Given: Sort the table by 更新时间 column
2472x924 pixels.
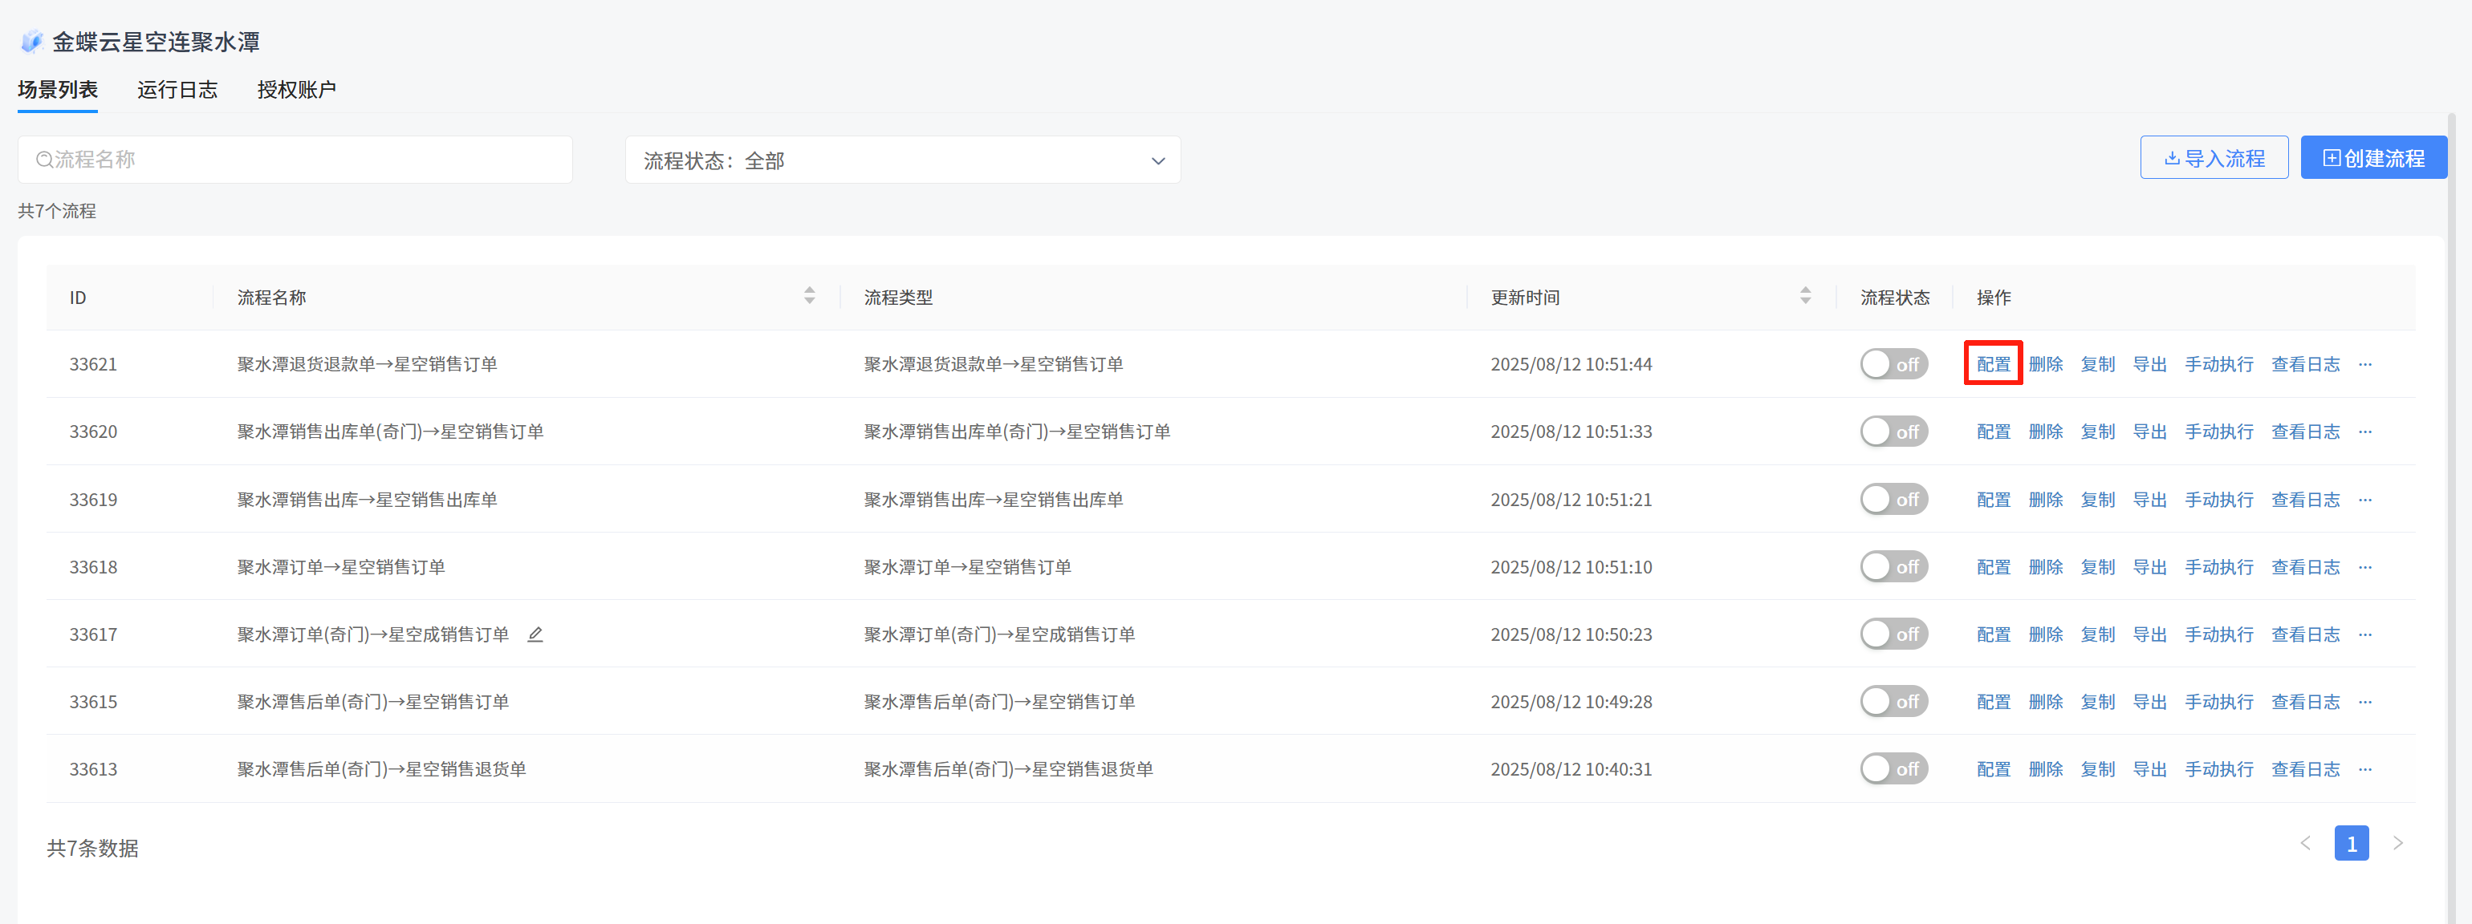Looking at the screenshot, I should point(1806,295).
